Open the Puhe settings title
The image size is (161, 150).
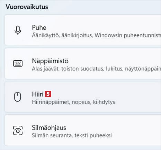tap(39, 28)
